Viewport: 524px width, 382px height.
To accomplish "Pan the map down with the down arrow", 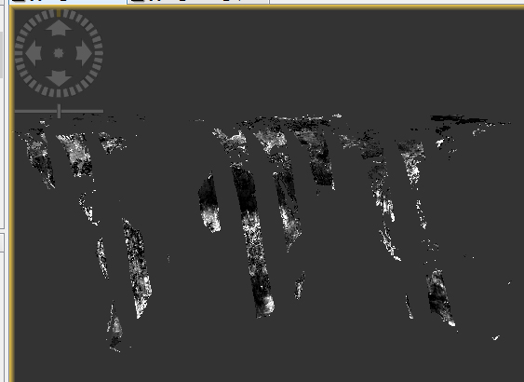I will click(59, 78).
